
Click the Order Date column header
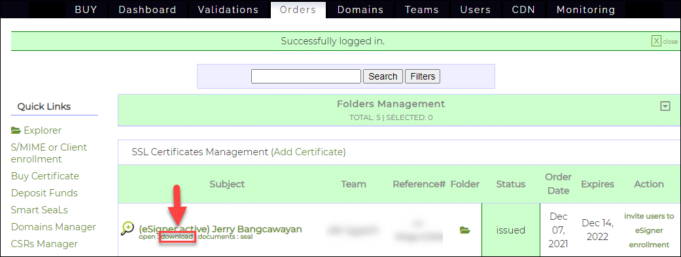coord(559,184)
